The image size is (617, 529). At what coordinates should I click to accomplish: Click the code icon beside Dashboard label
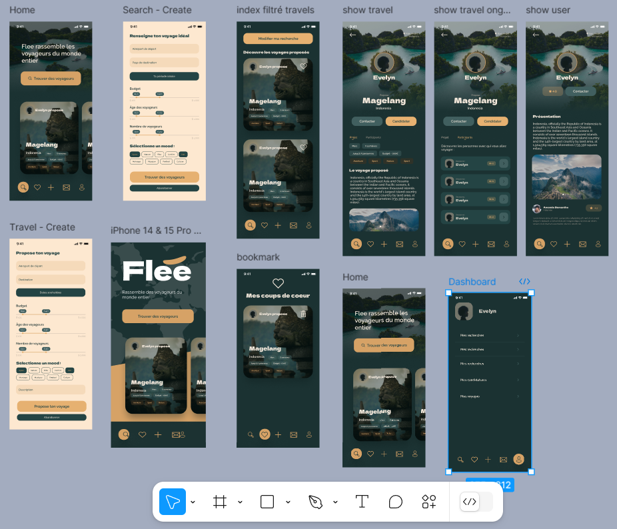(x=524, y=282)
